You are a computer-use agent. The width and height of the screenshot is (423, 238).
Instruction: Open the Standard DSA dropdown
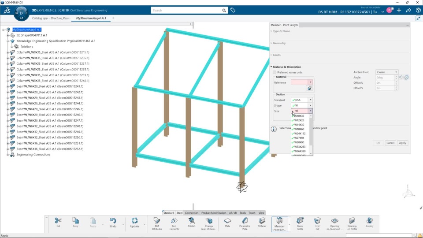pos(311,100)
